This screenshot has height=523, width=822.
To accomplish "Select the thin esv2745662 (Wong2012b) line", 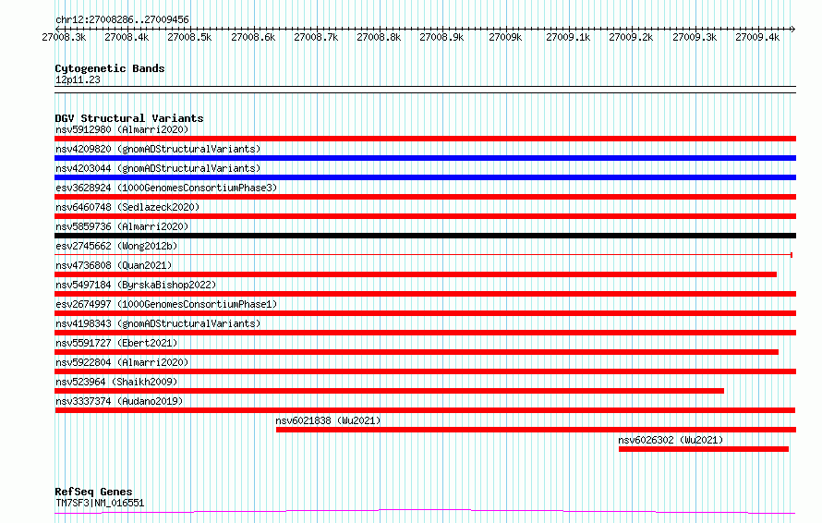I will pyautogui.click(x=424, y=255).
